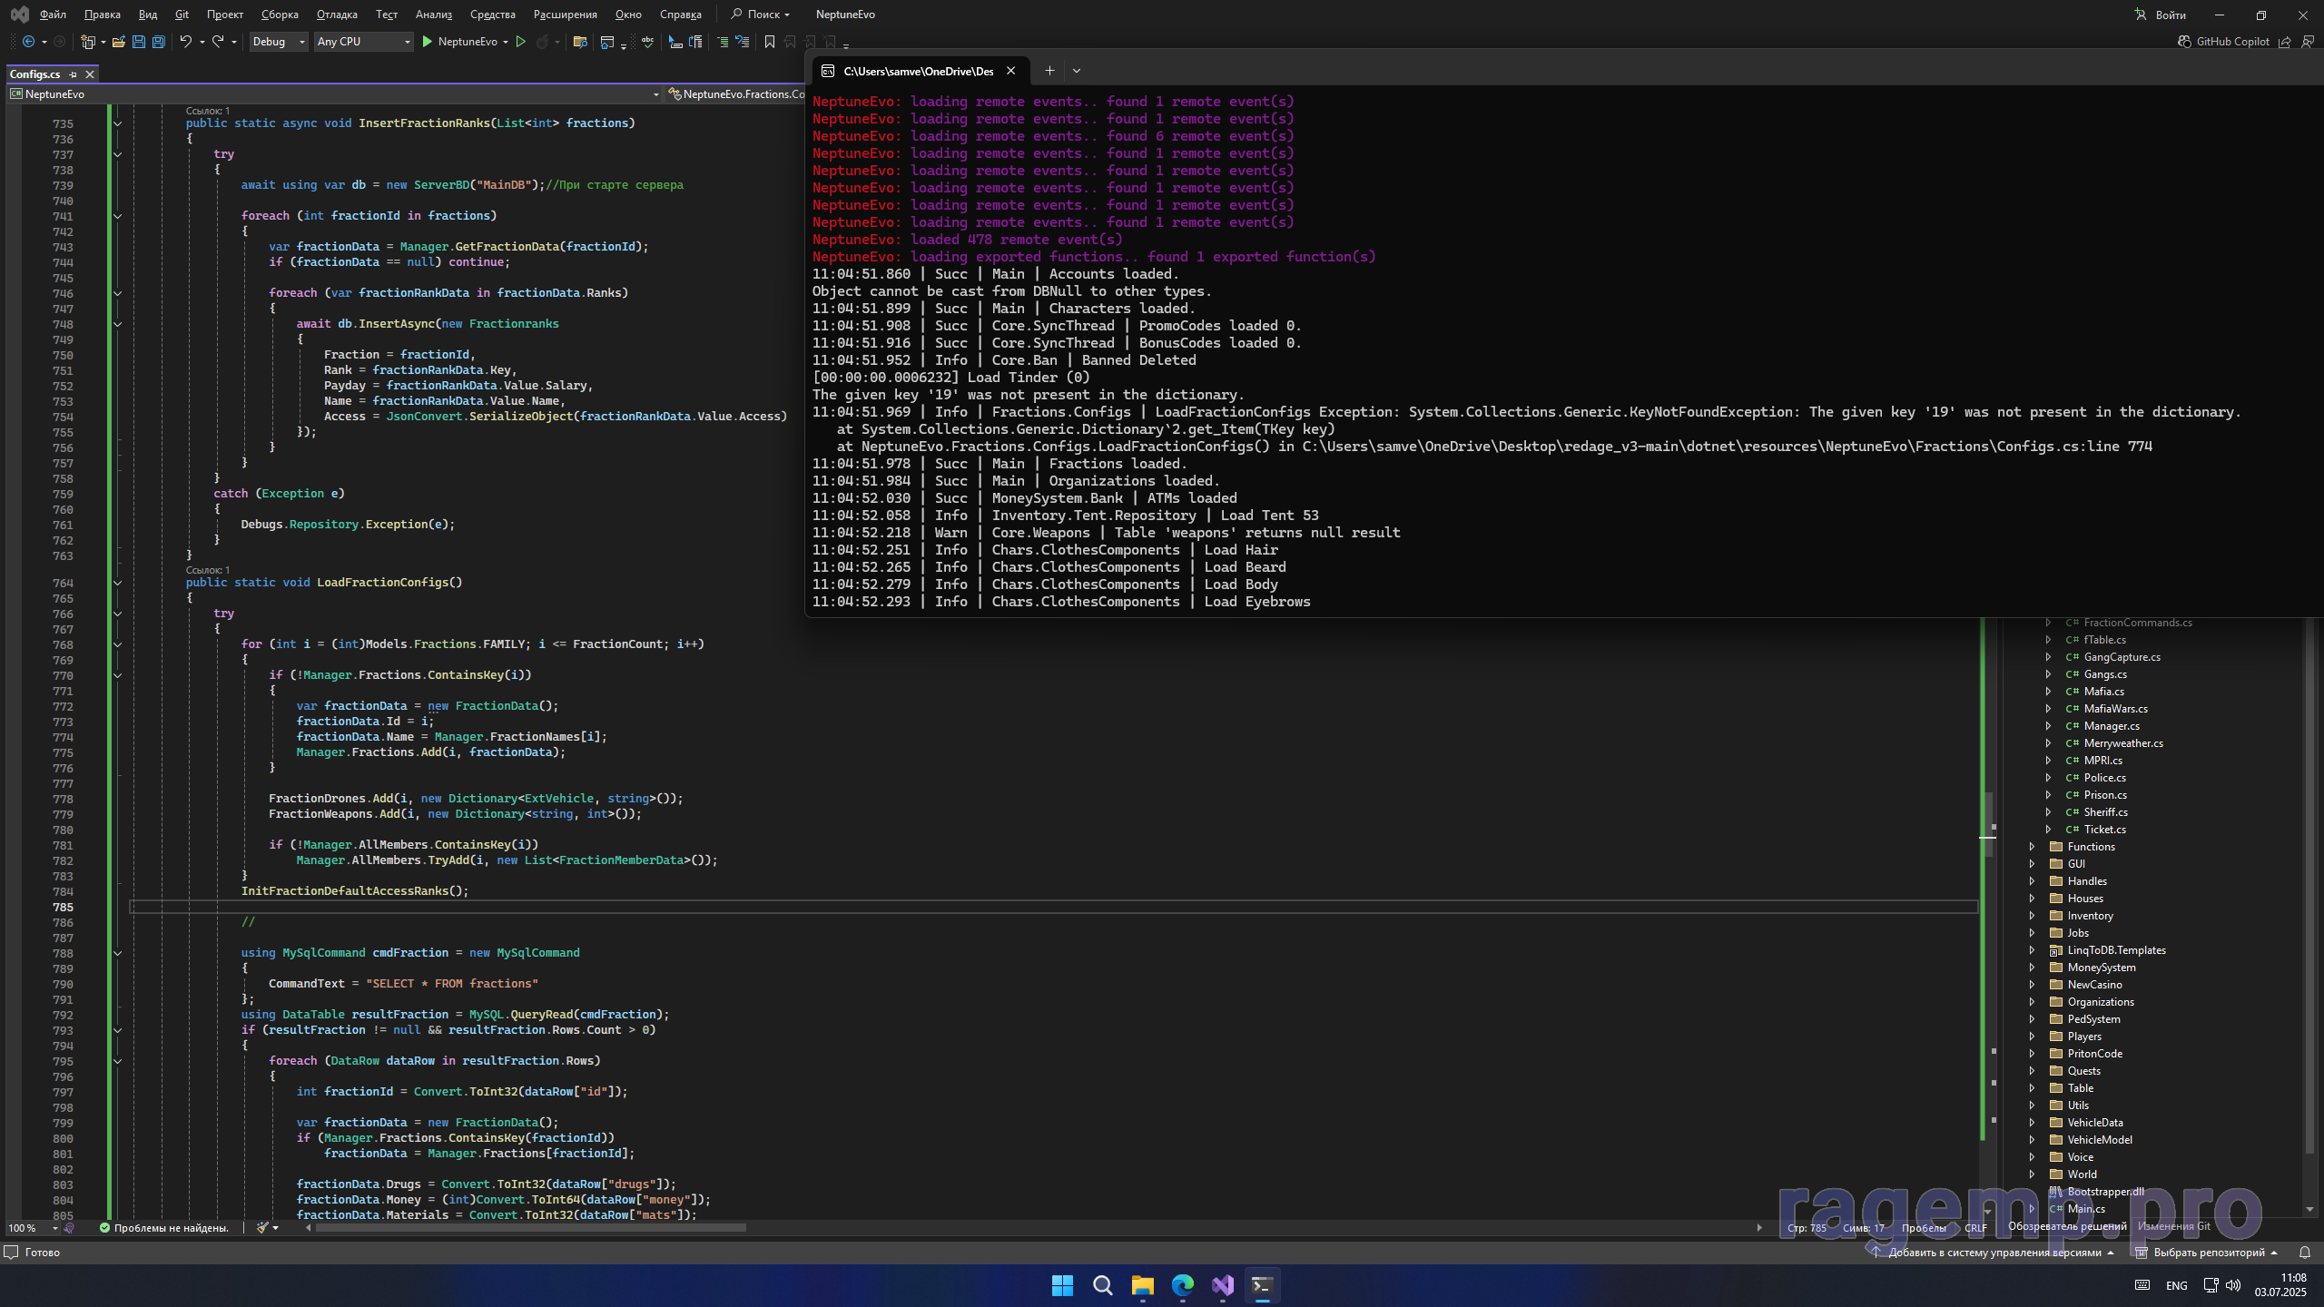Start NeptuneEvo with green play button
The image size is (2324, 1307).
coord(428,42)
